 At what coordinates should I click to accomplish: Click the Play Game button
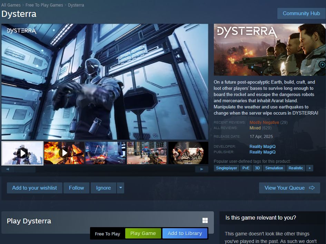[x=143, y=233]
